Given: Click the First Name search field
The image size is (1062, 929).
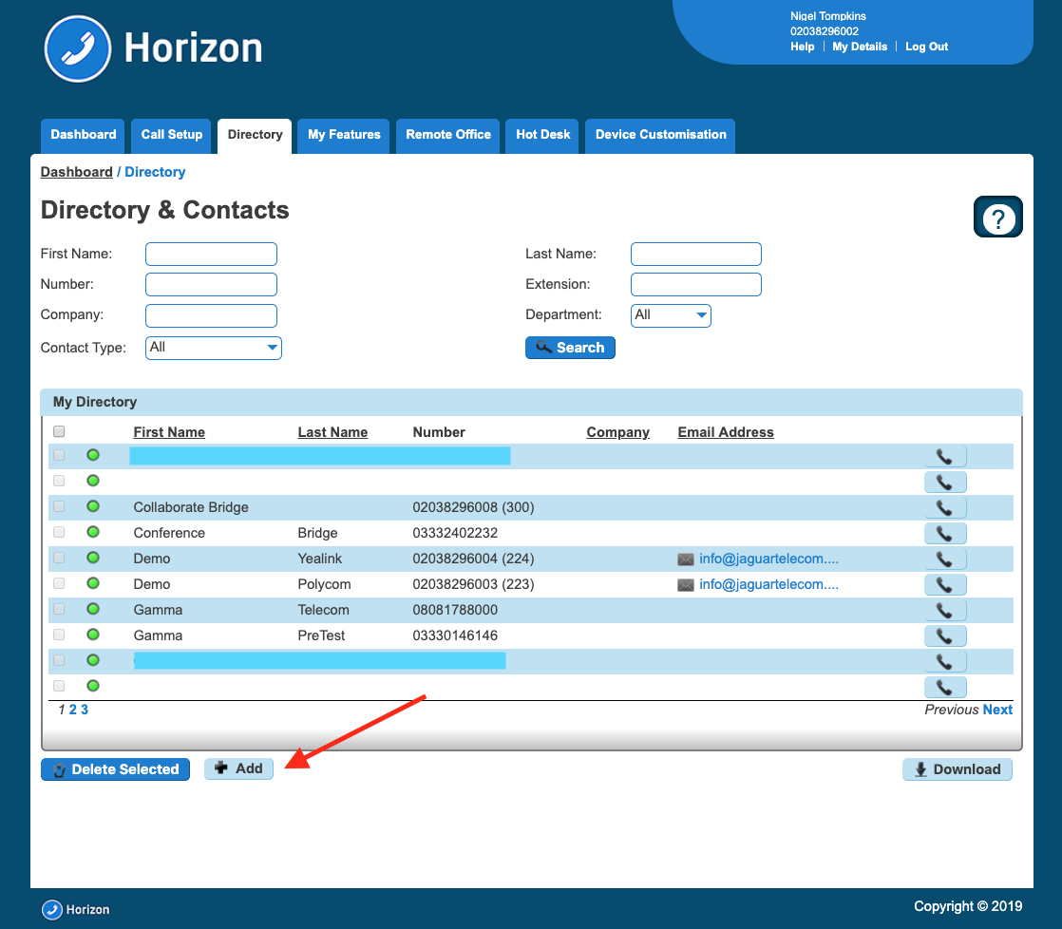Looking at the screenshot, I should coord(211,254).
